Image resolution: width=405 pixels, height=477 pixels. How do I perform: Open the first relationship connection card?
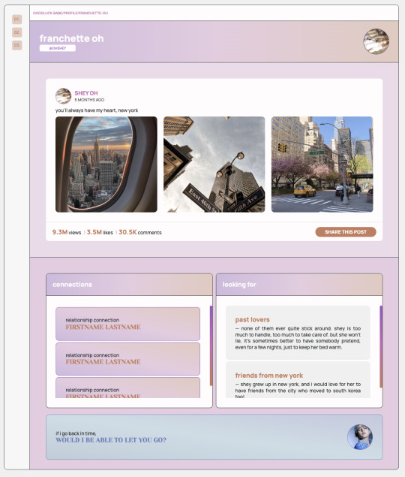tap(128, 324)
